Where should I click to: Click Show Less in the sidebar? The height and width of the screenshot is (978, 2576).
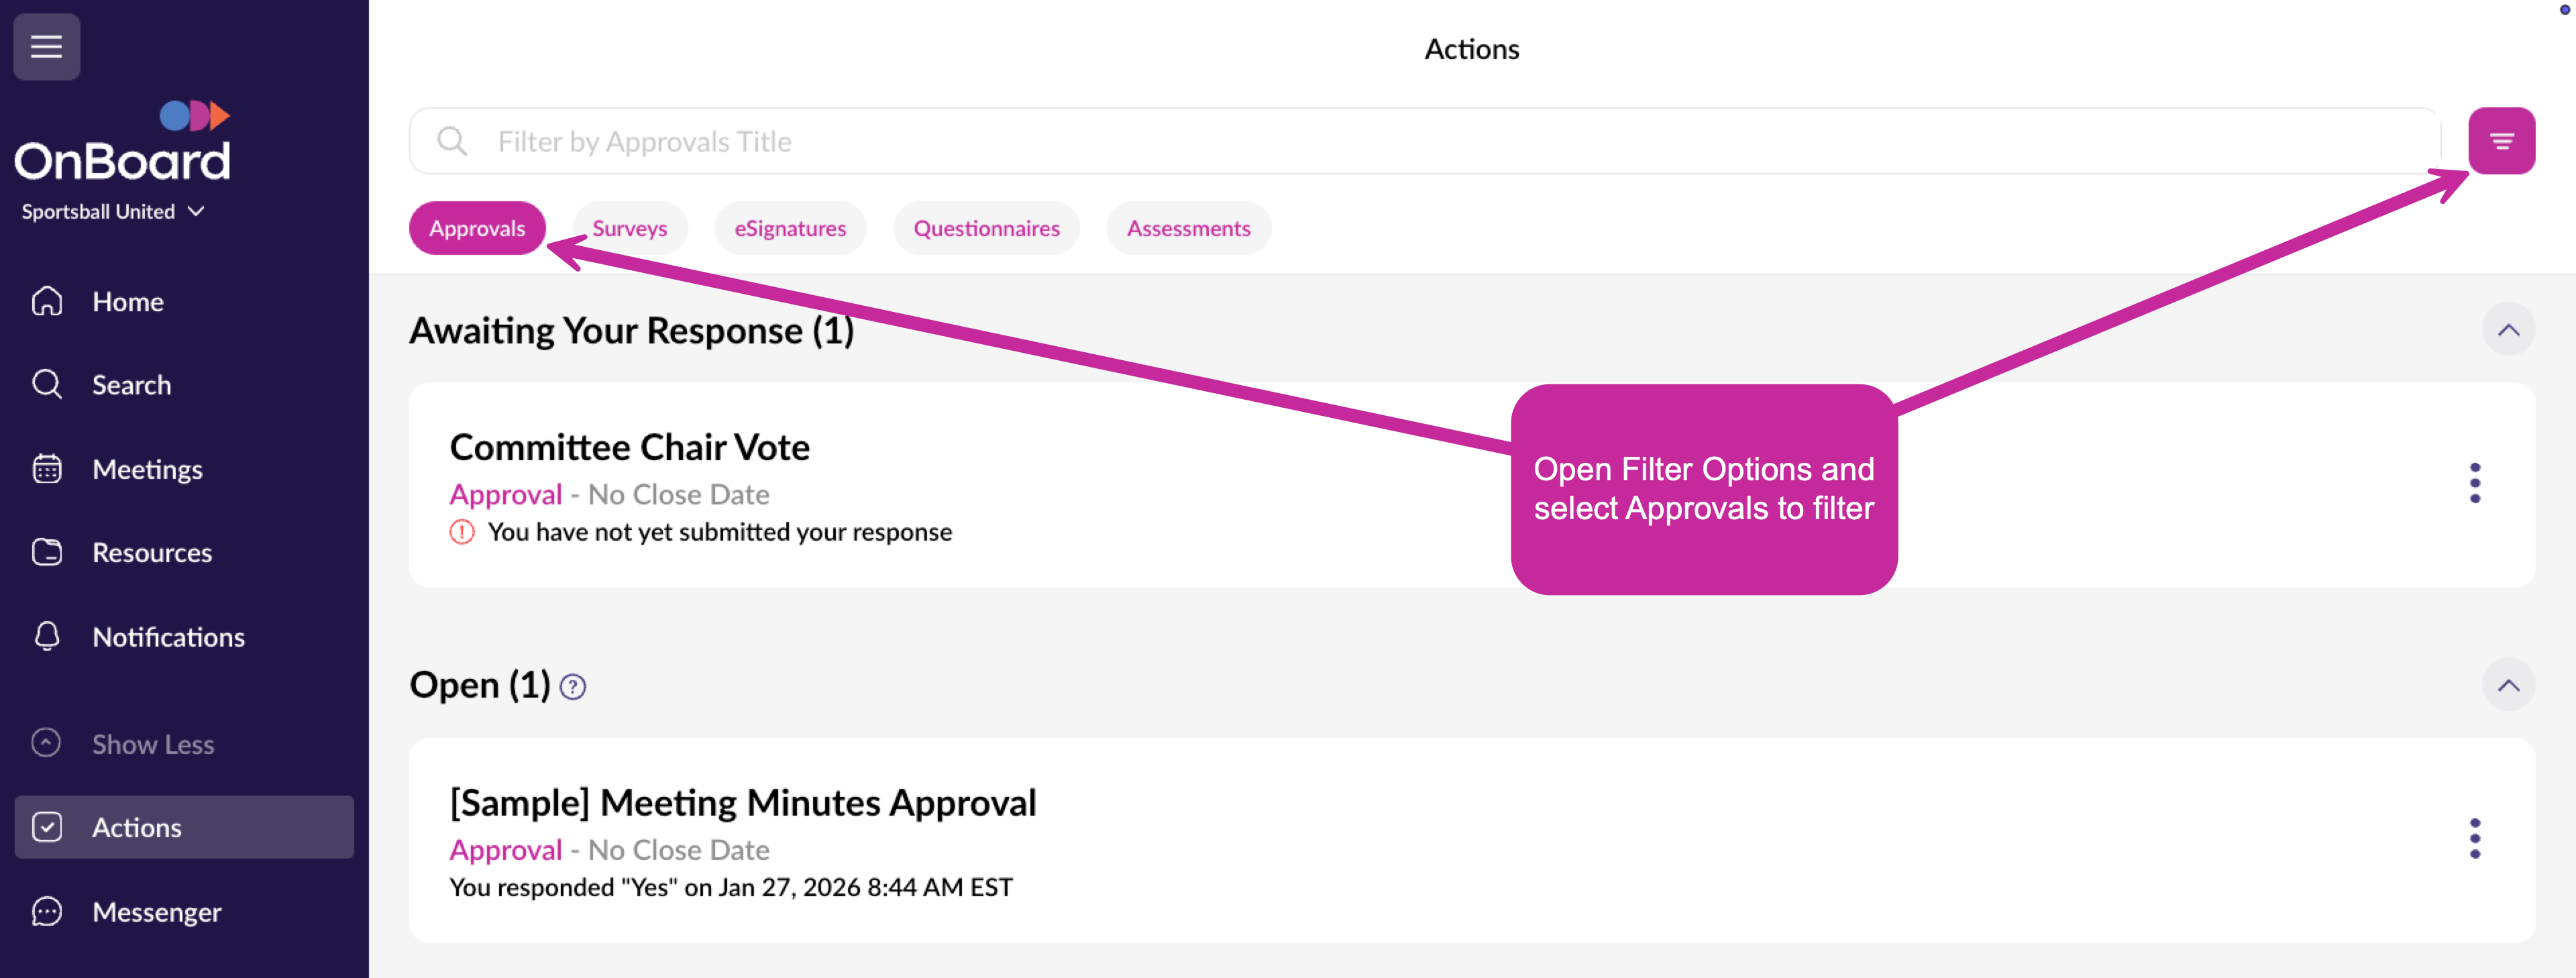[152, 743]
